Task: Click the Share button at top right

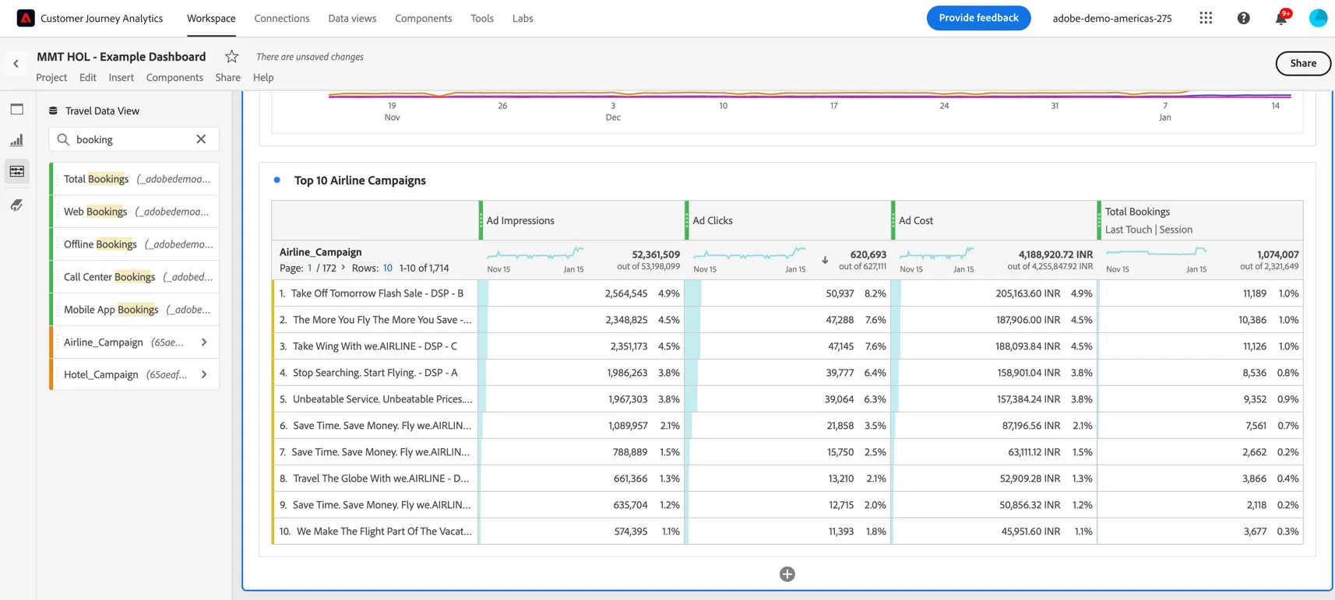Action: tap(1303, 63)
